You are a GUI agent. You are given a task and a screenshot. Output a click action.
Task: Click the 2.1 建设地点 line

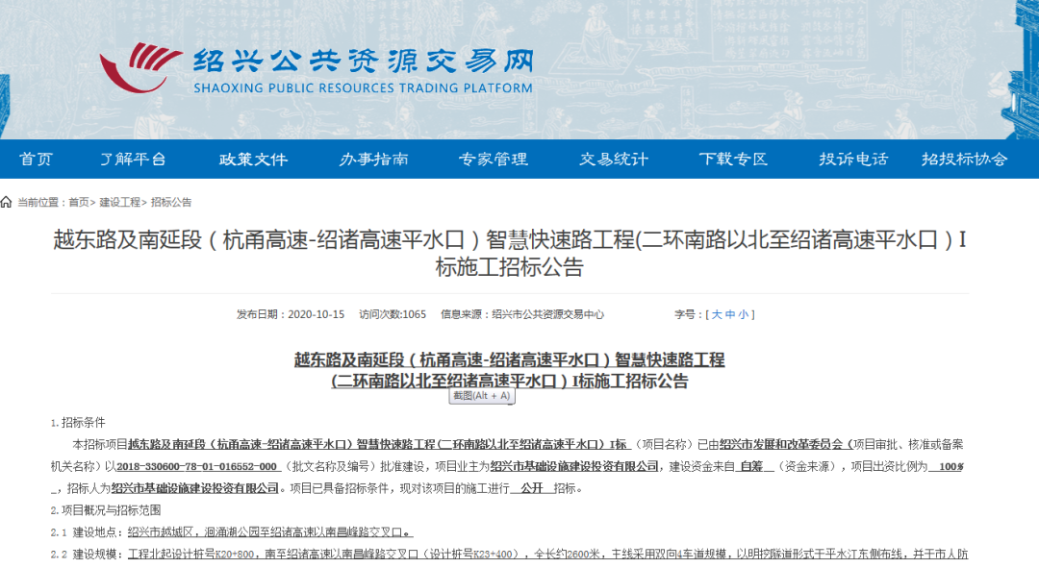coord(232,532)
